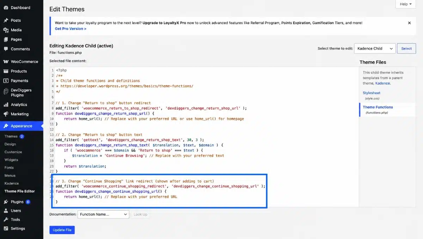This screenshot has height=239, width=423.
Task: Open the Help dropdown tab
Action: point(406,4)
